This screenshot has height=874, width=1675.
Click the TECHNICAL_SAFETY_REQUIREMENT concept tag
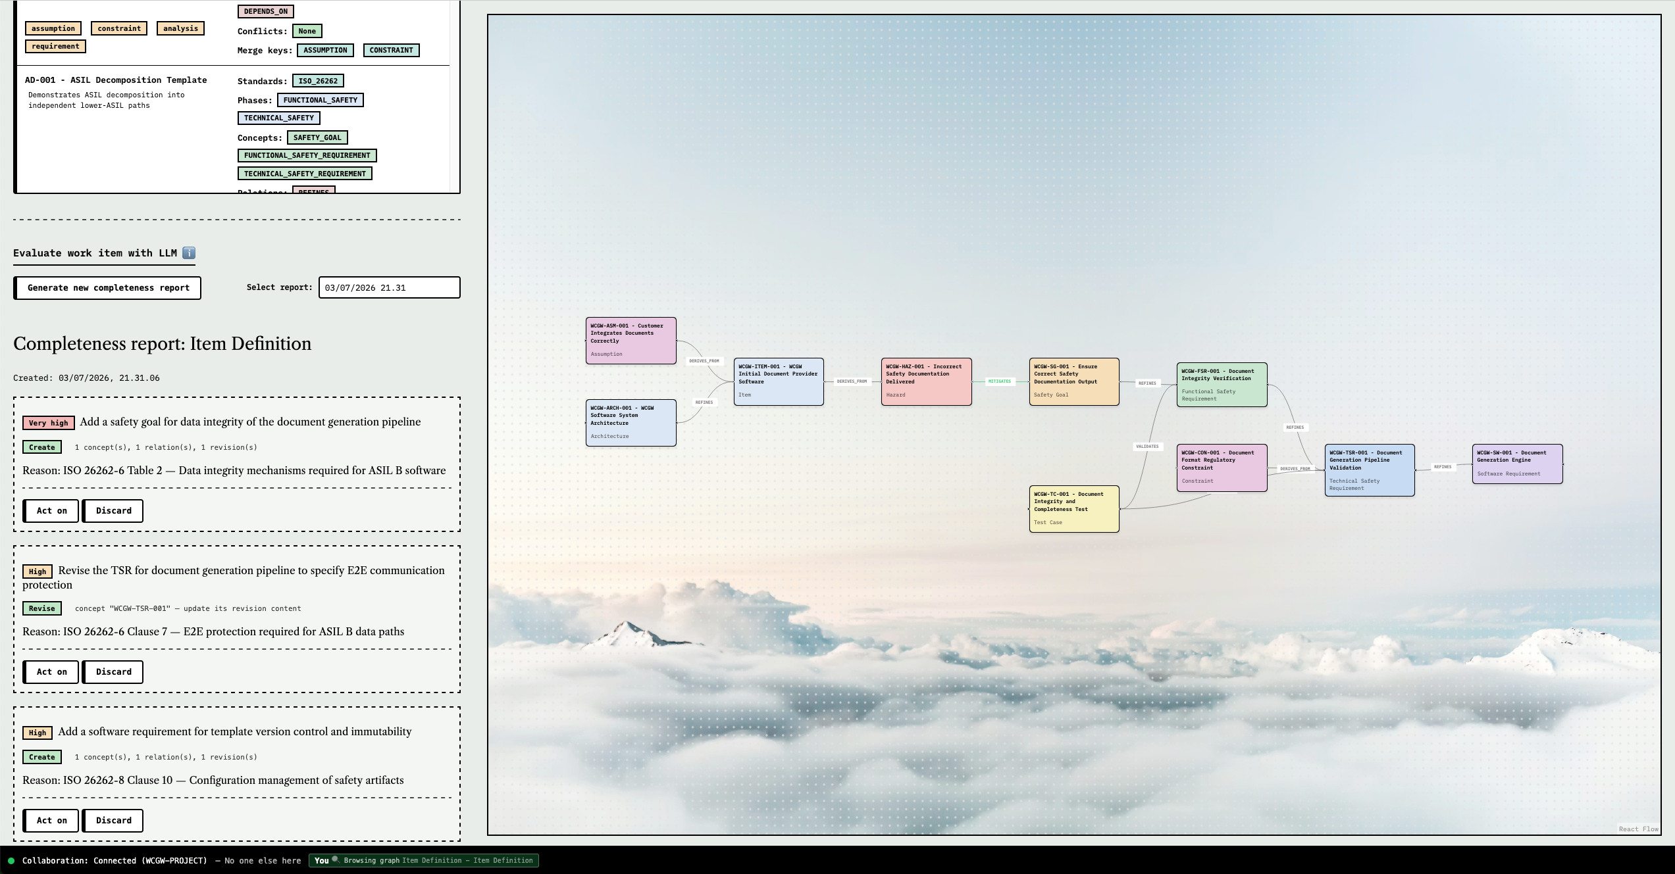pos(305,174)
